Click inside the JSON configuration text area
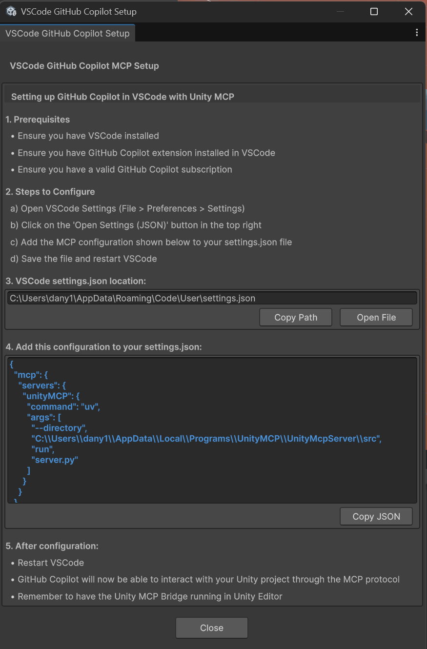This screenshot has width=427, height=649. point(212,429)
